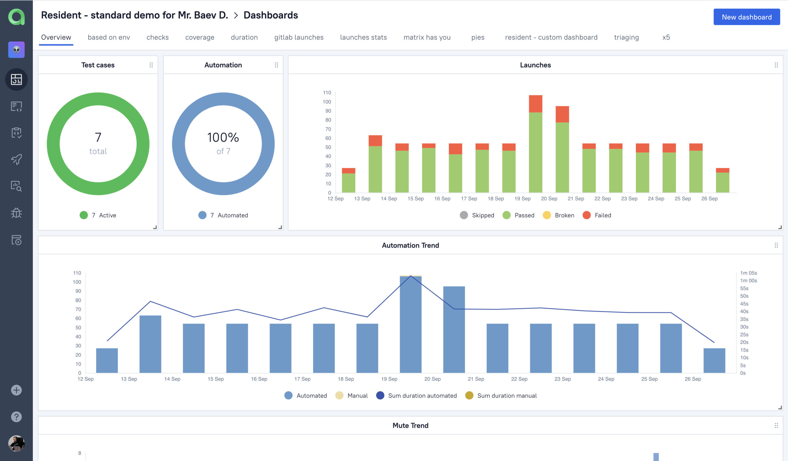
Task: Switch to the gitlab launches tab
Action: coord(299,37)
